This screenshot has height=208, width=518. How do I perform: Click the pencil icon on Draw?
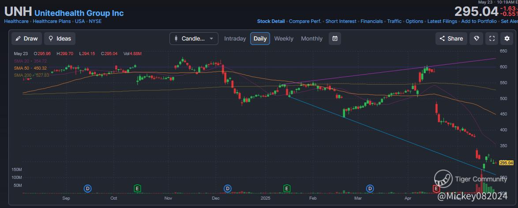click(x=18, y=39)
